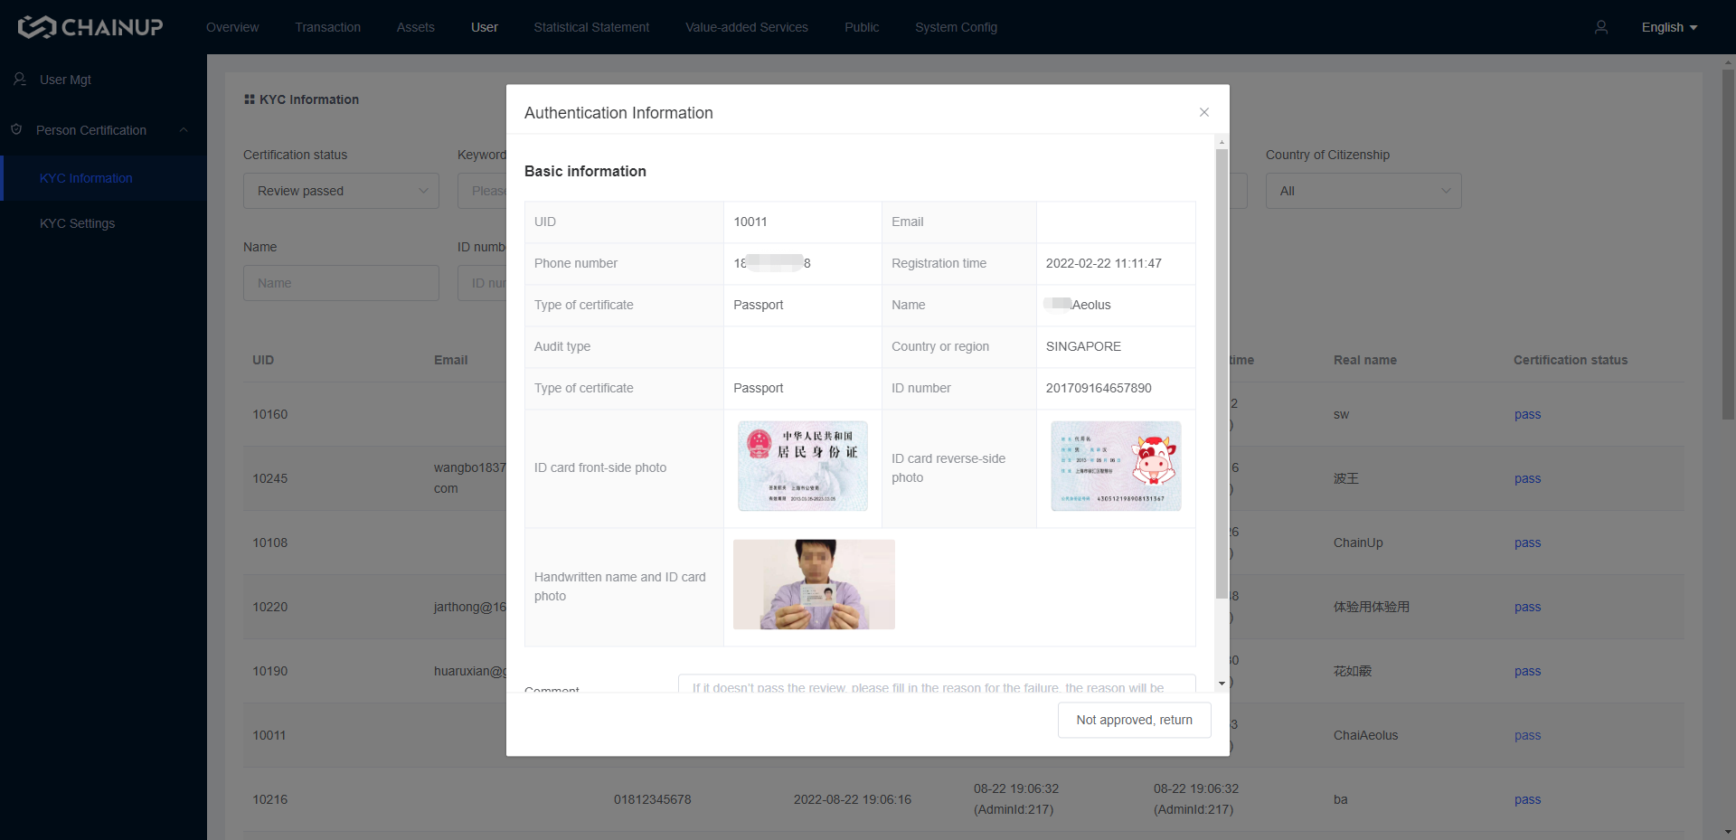Open the user profile icon in header

pyautogui.click(x=1600, y=27)
